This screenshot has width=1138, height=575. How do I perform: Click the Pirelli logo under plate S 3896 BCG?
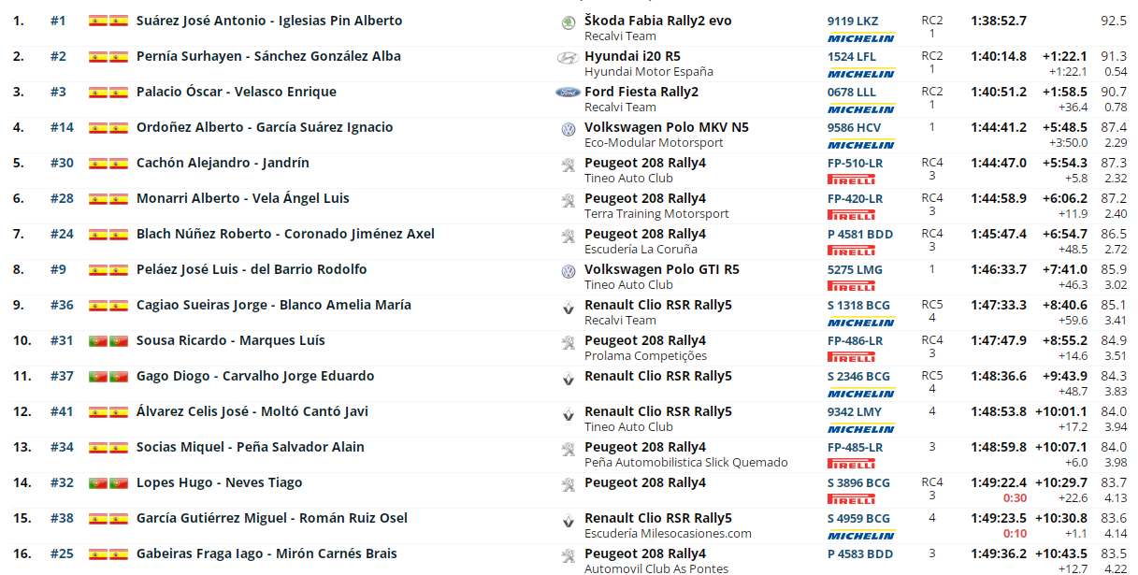(x=852, y=499)
